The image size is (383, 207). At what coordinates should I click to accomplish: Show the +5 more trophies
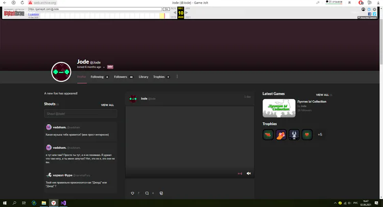tap(320, 134)
